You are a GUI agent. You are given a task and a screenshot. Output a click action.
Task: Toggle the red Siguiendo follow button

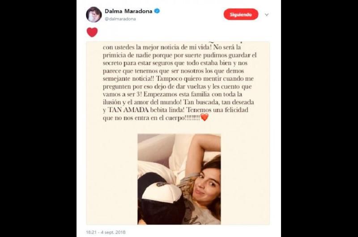coord(241,14)
